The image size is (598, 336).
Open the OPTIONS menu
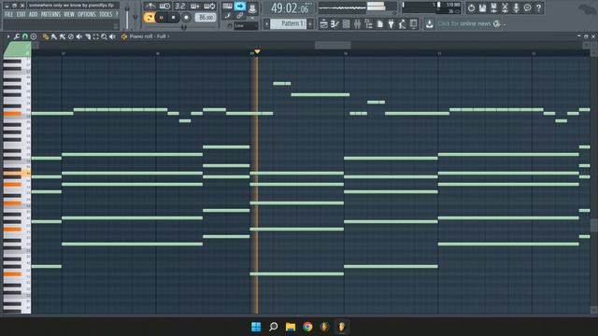point(87,15)
